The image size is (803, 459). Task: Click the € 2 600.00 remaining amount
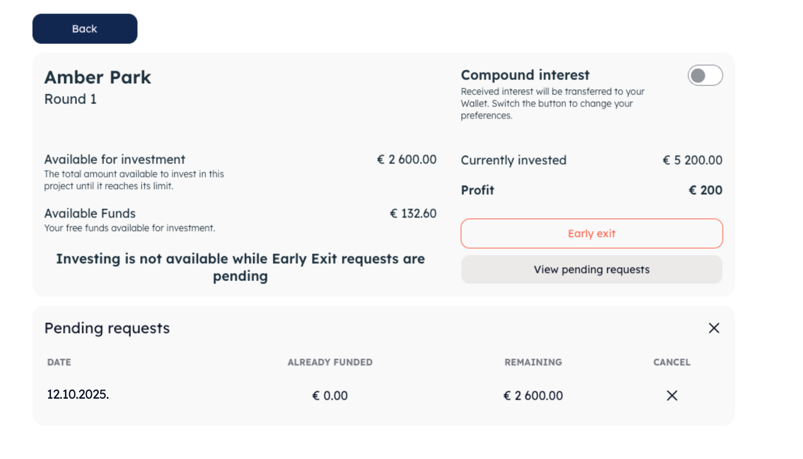pos(533,396)
